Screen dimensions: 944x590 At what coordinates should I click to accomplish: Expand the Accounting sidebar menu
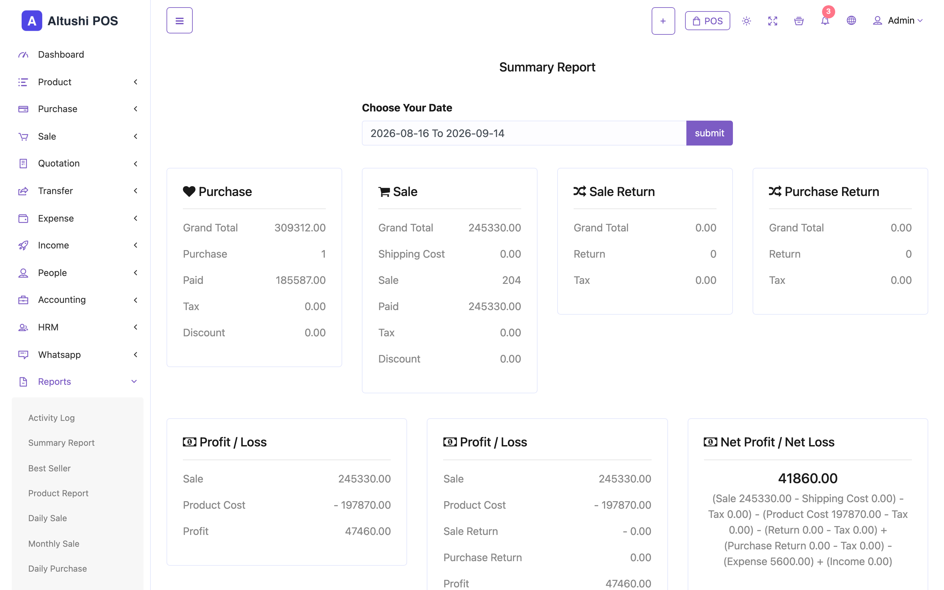(78, 300)
